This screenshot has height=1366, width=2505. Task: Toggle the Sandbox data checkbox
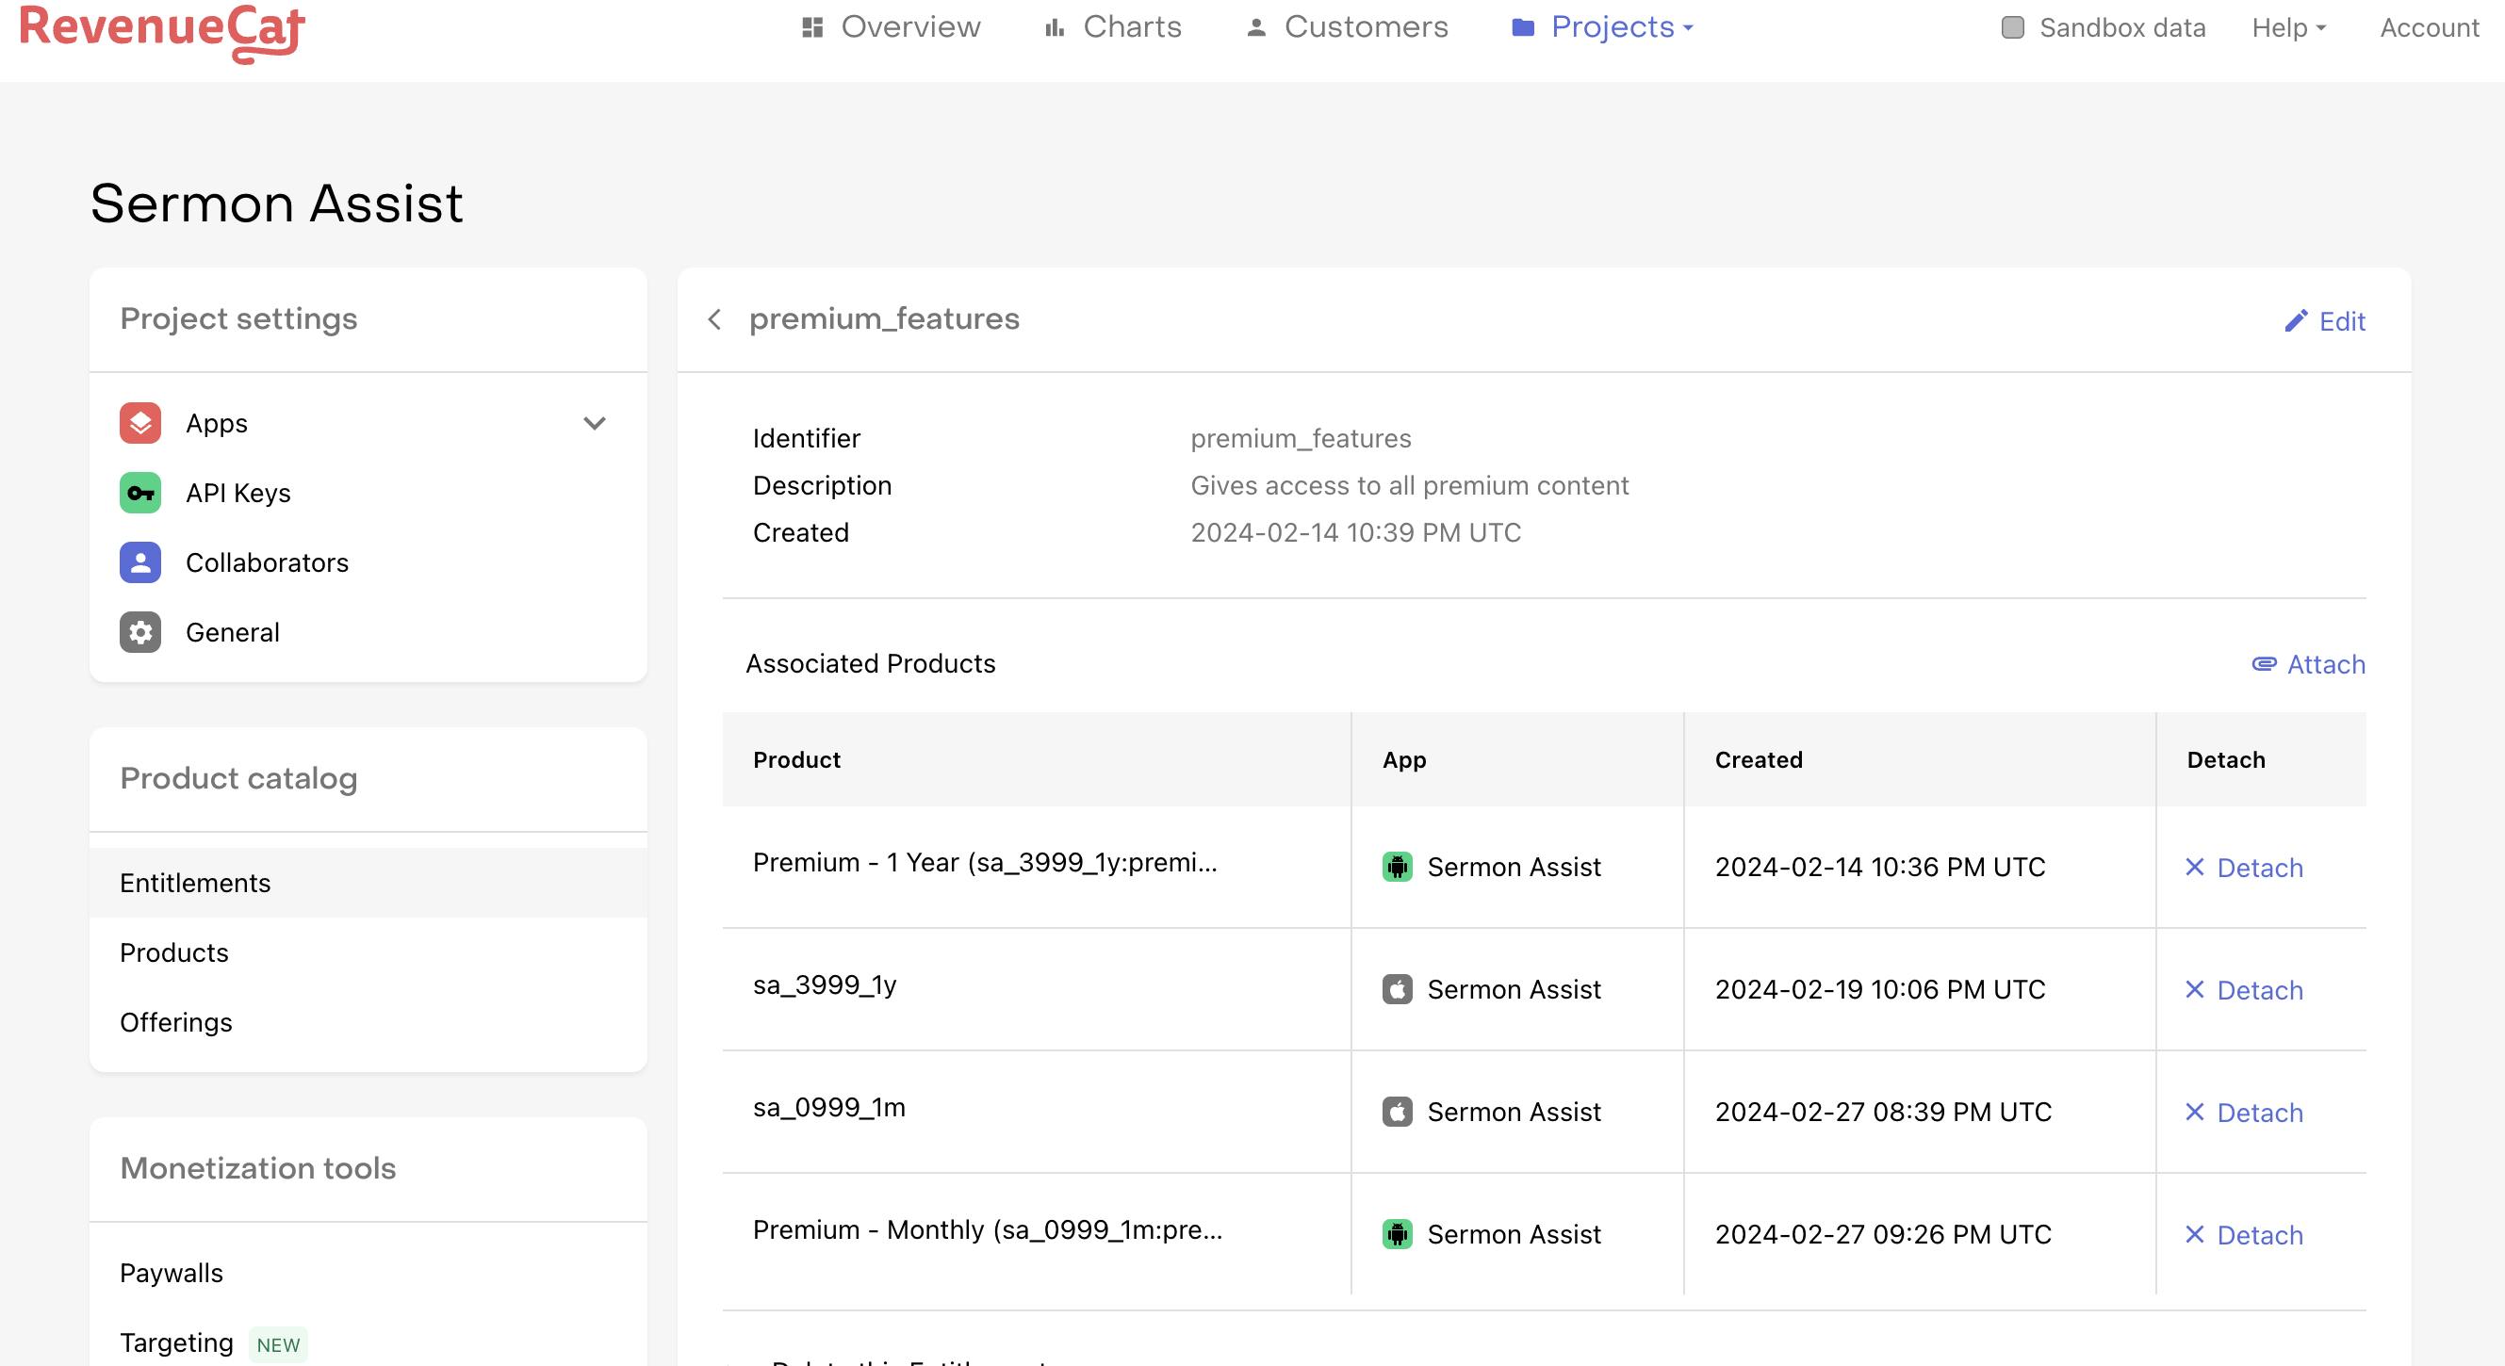pos(2012,27)
